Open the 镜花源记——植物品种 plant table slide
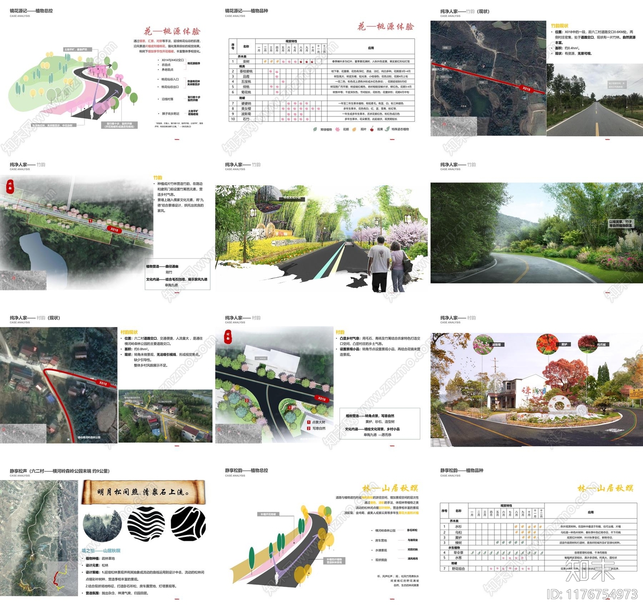The height and width of the screenshot is (610, 643). 321,80
